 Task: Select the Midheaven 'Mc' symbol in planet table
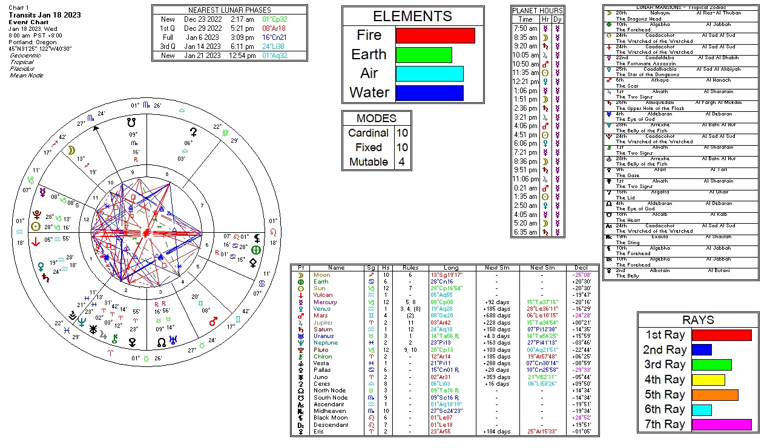[301, 411]
